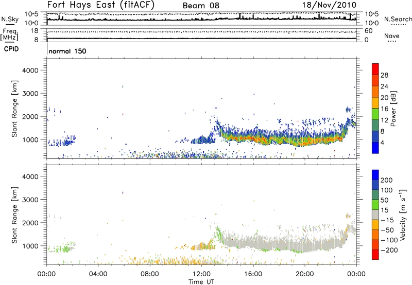The image size is (412, 285).
Task: Click the power panel 'Slant Range [km]' label
Action: click(14, 109)
